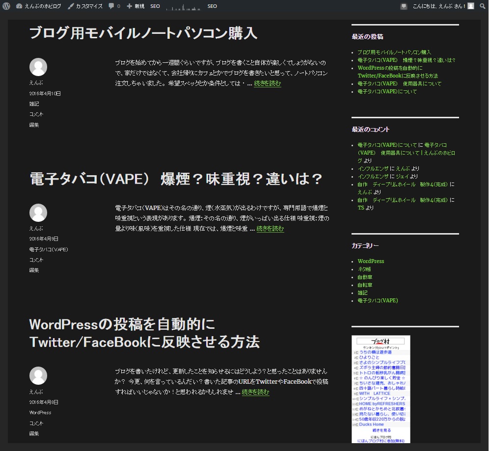Open the 自動車 category
Viewport: 489px width, 451px height.
point(365,277)
